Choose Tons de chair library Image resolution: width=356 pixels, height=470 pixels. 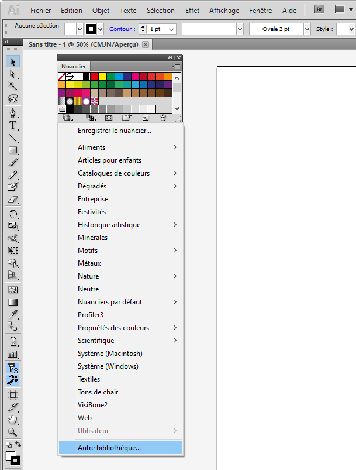(120, 392)
